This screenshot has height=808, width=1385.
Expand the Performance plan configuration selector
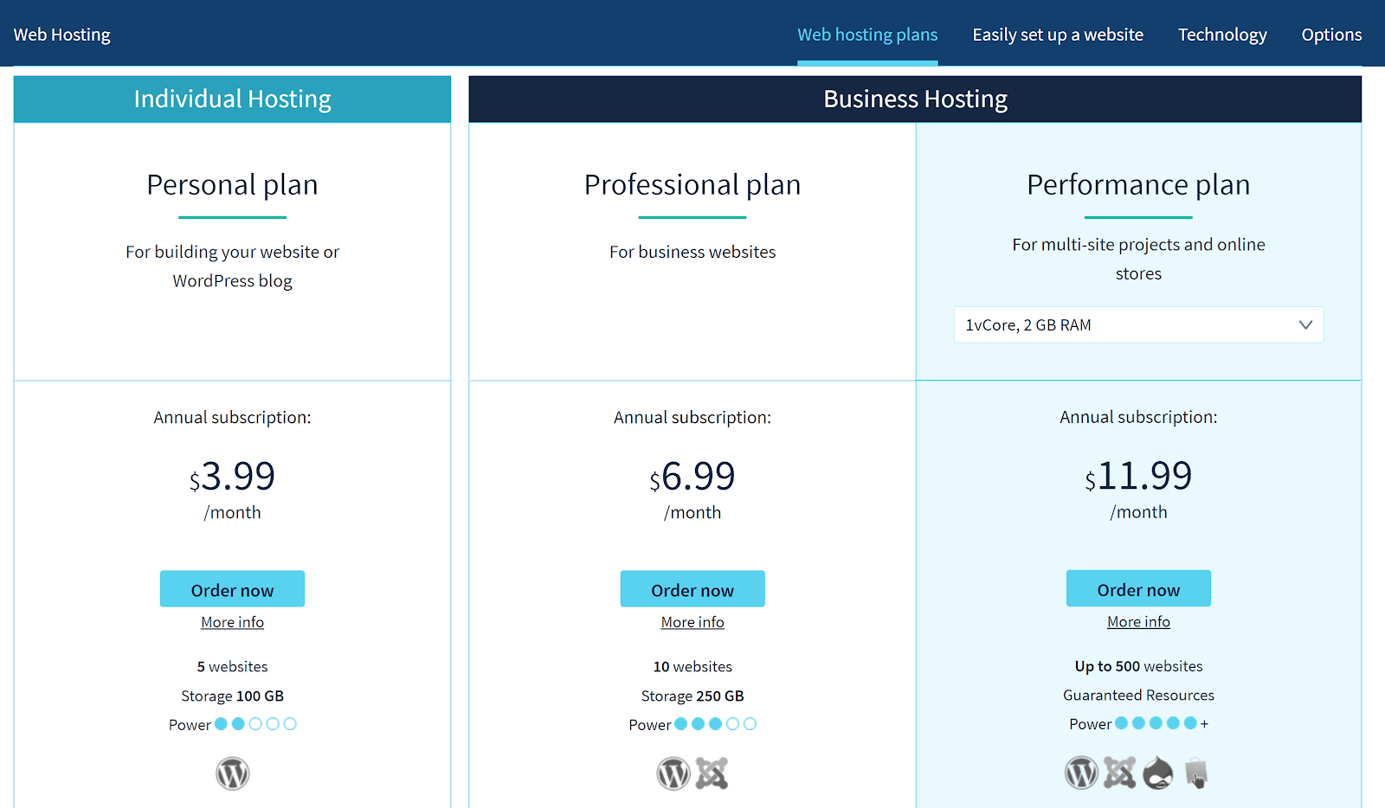click(1138, 324)
